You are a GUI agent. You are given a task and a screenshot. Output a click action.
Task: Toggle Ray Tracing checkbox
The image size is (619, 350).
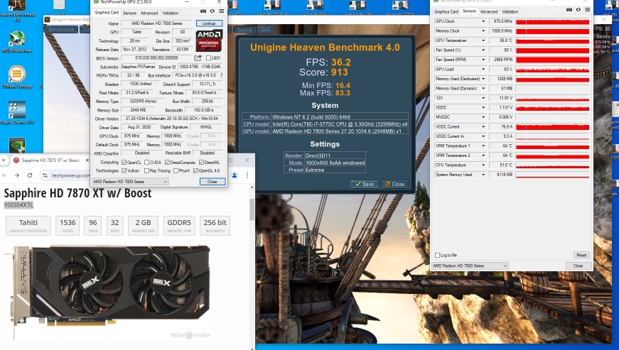(147, 170)
